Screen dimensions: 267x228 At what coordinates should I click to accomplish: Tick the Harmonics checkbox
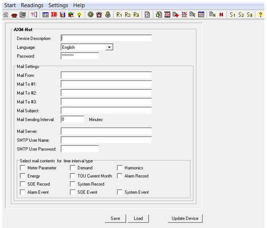[x=120, y=168]
